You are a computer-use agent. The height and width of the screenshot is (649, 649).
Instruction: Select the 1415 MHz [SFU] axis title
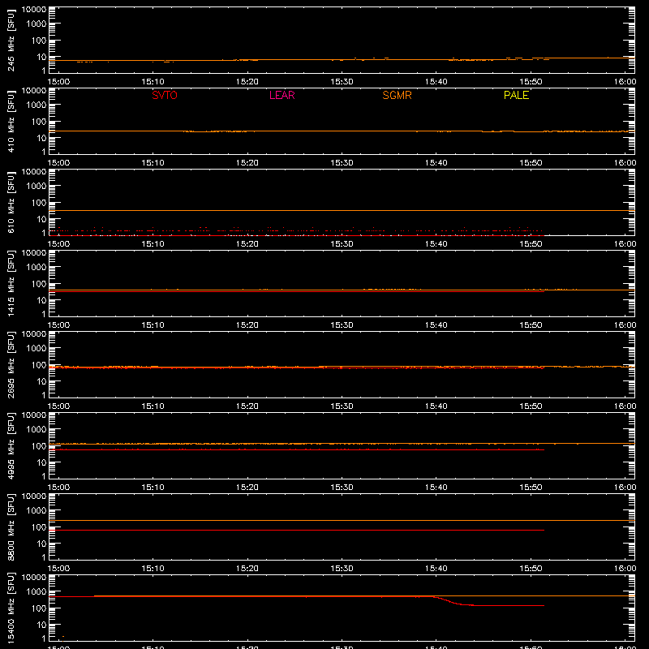pos(11,283)
